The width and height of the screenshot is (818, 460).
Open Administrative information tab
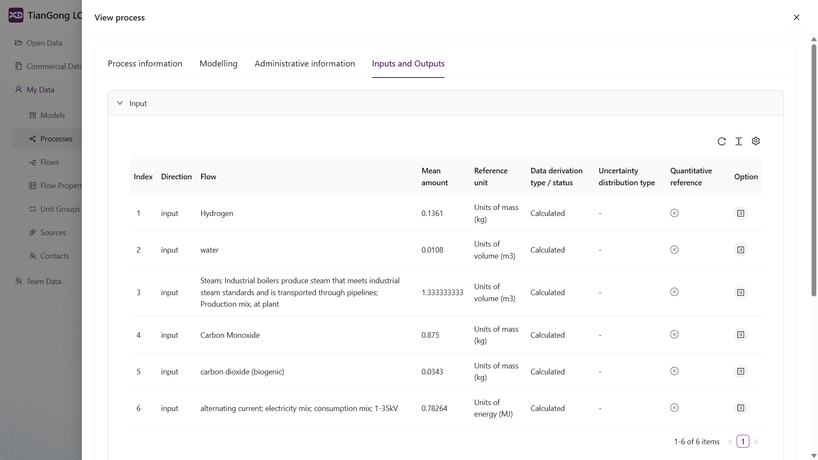pos(304,63)
